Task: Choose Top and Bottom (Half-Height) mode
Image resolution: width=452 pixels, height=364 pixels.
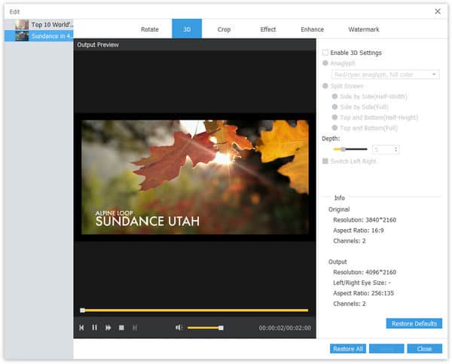Action: pos(334,118)
